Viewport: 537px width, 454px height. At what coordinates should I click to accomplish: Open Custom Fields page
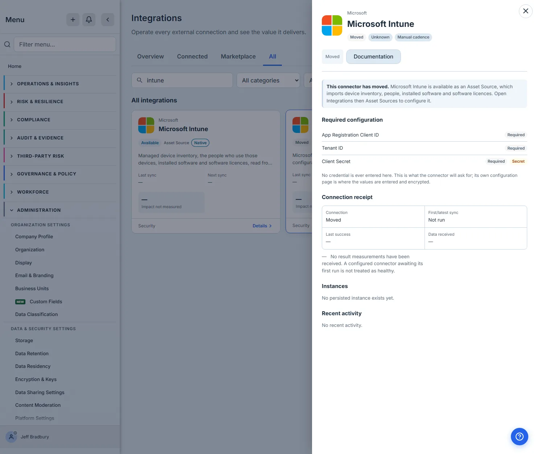(46, 302)
